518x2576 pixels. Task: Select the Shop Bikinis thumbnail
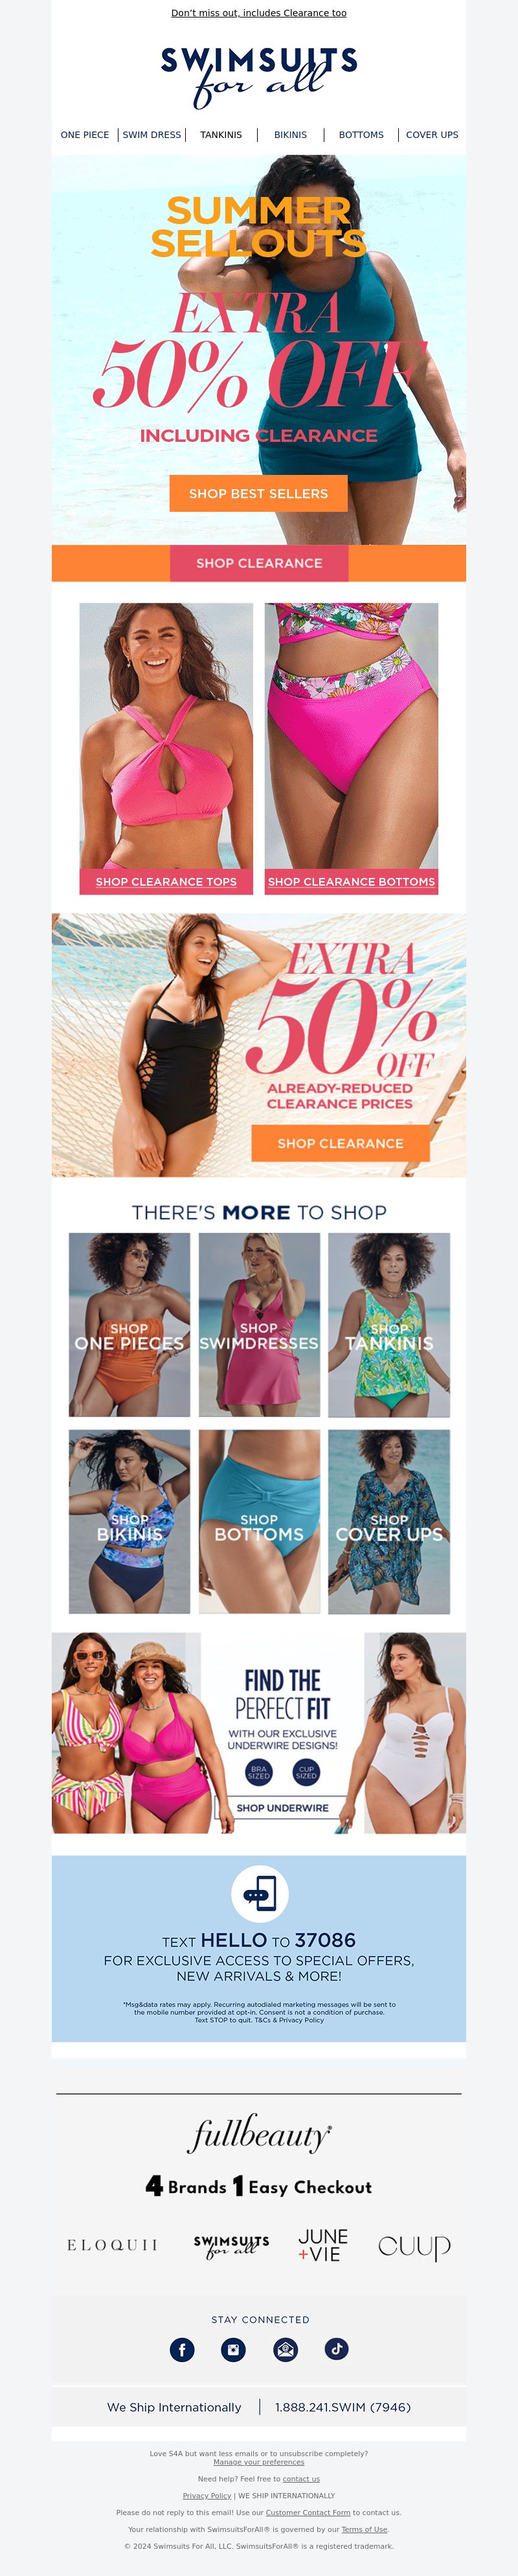(x=129, y=1521)
